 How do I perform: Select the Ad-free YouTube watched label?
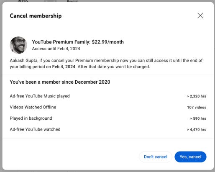(x=35, y=129)
